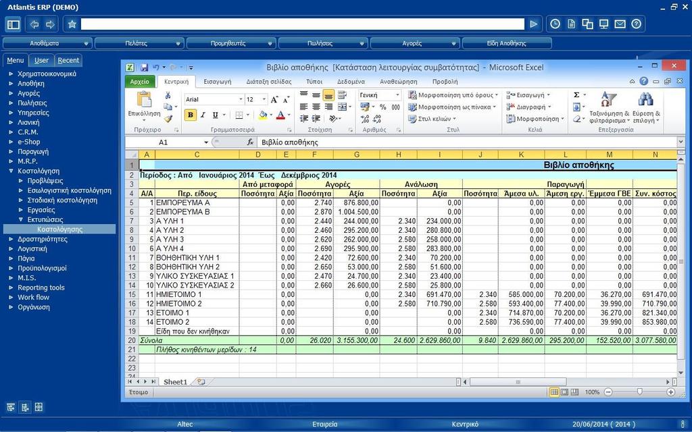Click the Increase Decimal icon
Screen dimensions: 692x432
[365, 119]
